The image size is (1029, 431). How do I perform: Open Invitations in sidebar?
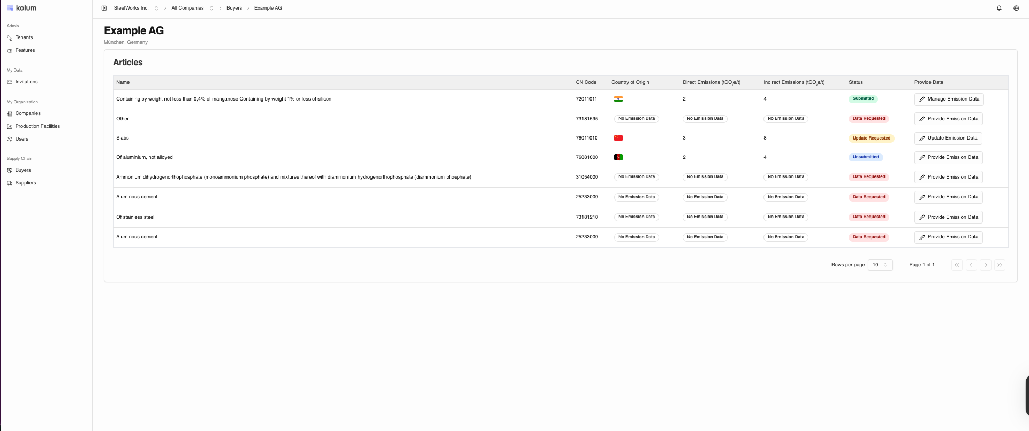point(26,82)
